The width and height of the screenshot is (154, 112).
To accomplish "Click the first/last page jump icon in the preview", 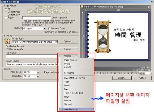I will pyautogui.click(x=143, y=73).
